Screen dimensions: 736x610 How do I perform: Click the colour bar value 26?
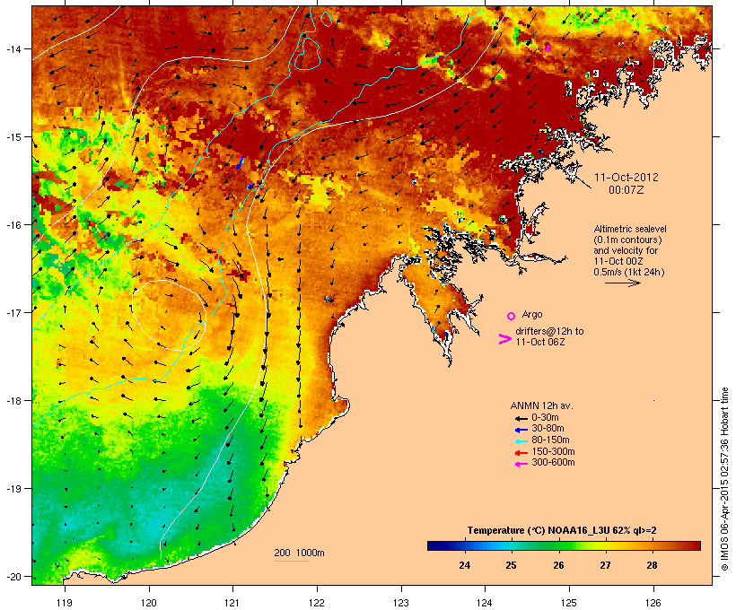558,565
